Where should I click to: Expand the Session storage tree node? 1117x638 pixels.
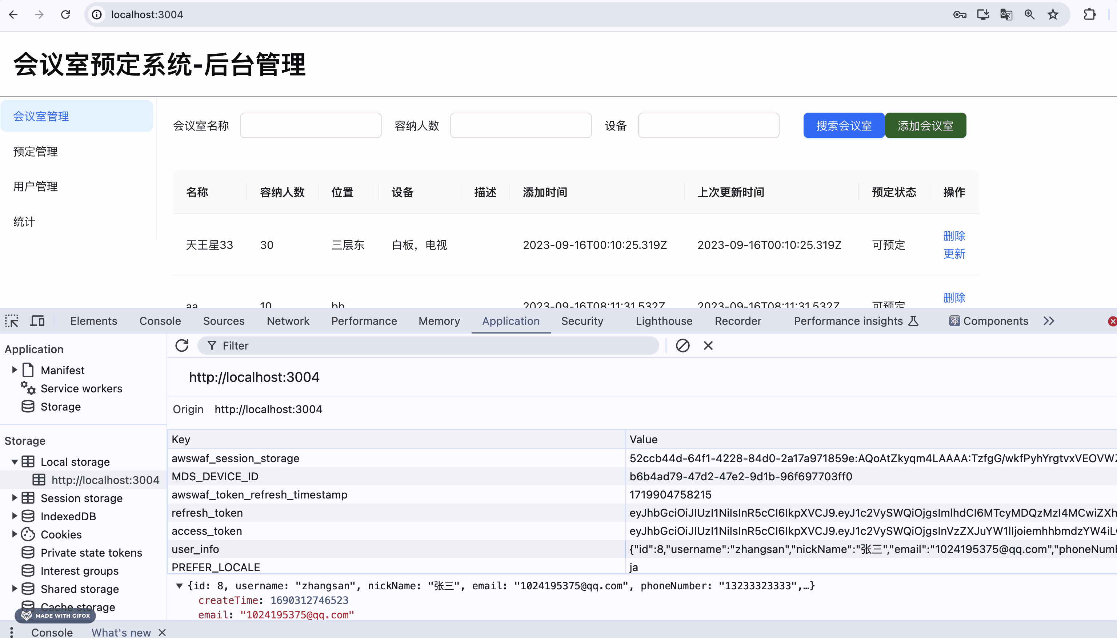click(15, 498)
